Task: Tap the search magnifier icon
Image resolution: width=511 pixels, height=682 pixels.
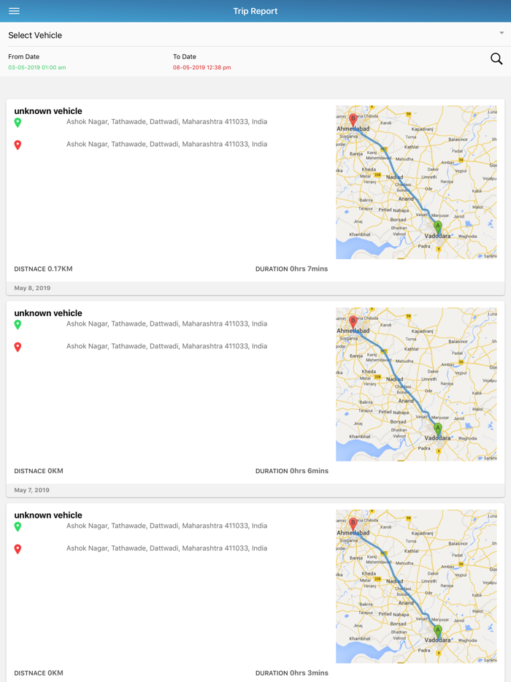Action: (496, 59)
